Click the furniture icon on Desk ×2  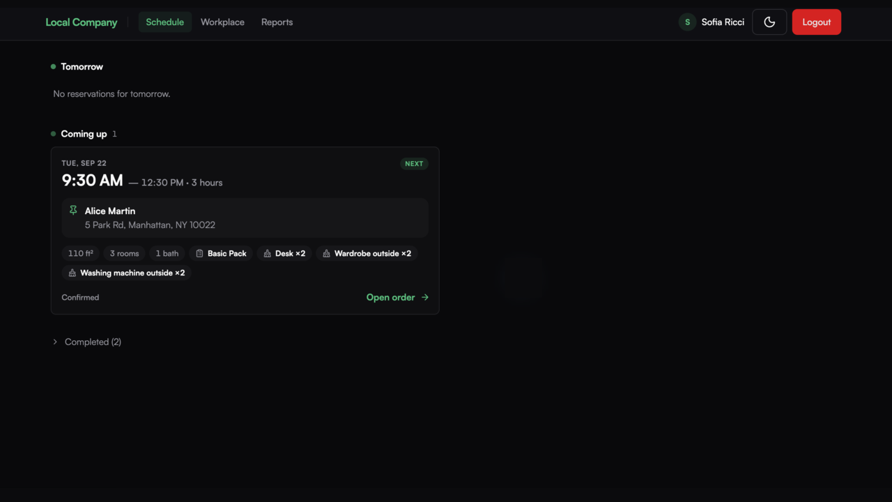point(267,254)
